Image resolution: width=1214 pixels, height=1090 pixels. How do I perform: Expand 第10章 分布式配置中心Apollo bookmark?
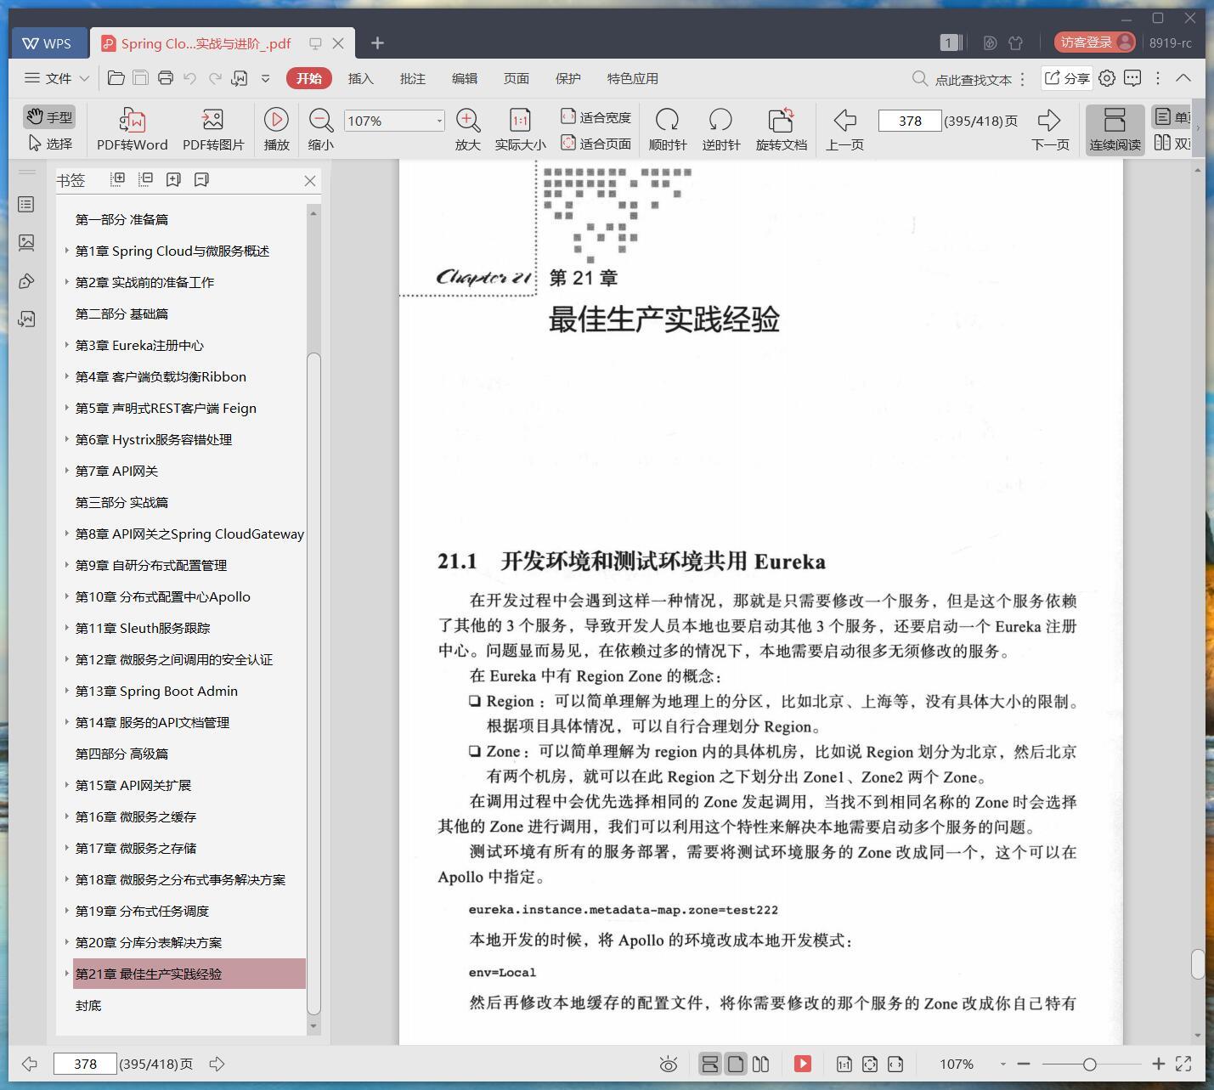click(x=67, y=596)
